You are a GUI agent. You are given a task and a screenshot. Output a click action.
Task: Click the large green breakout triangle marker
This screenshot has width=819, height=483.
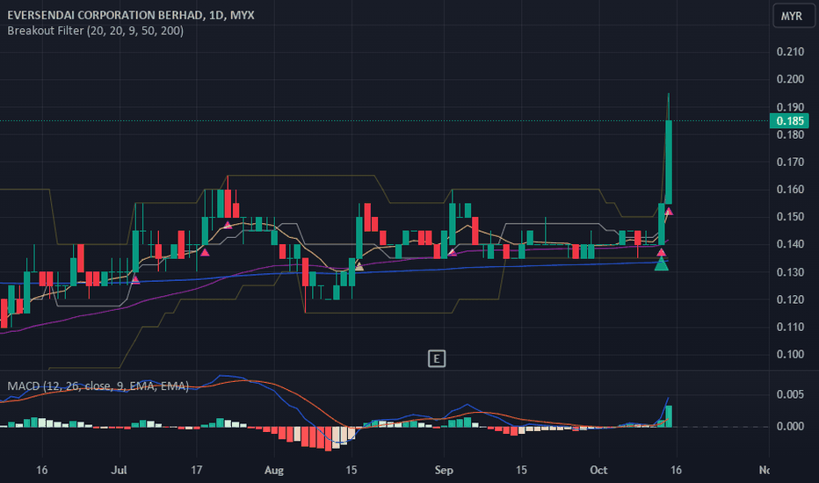pyautogui.click(x=661, y=263)
